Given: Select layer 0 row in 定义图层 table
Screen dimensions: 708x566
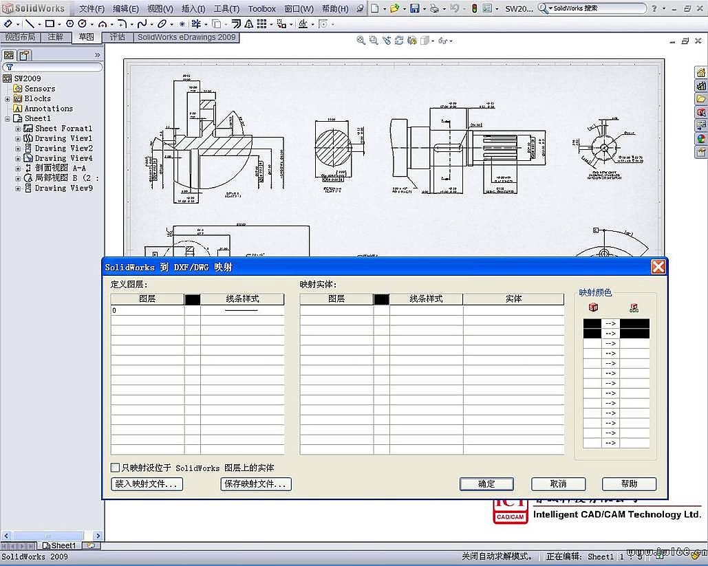Looking at the screenshot, I should coord(197,311).
